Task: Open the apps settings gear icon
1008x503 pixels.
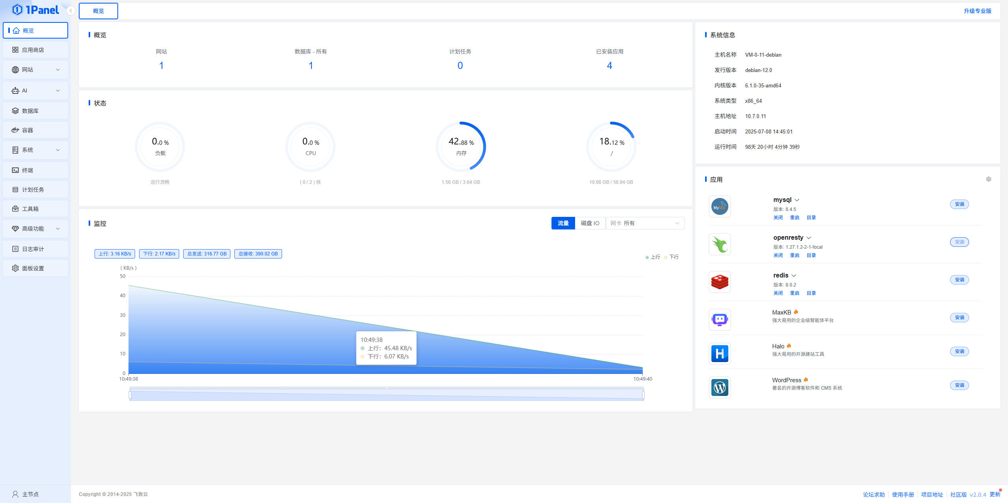Action: pos(988,179)
